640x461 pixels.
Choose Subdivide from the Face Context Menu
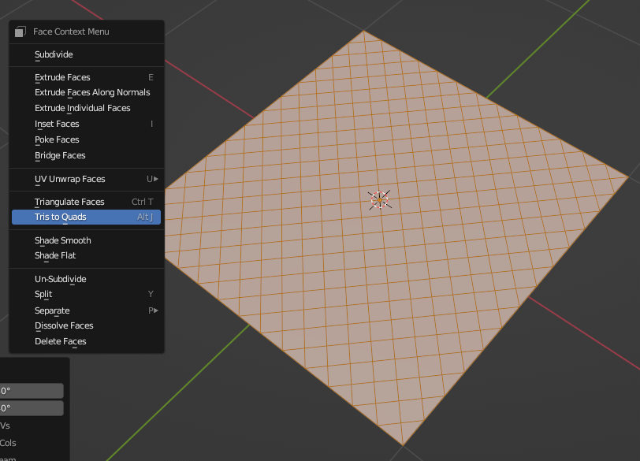point(86,54)
